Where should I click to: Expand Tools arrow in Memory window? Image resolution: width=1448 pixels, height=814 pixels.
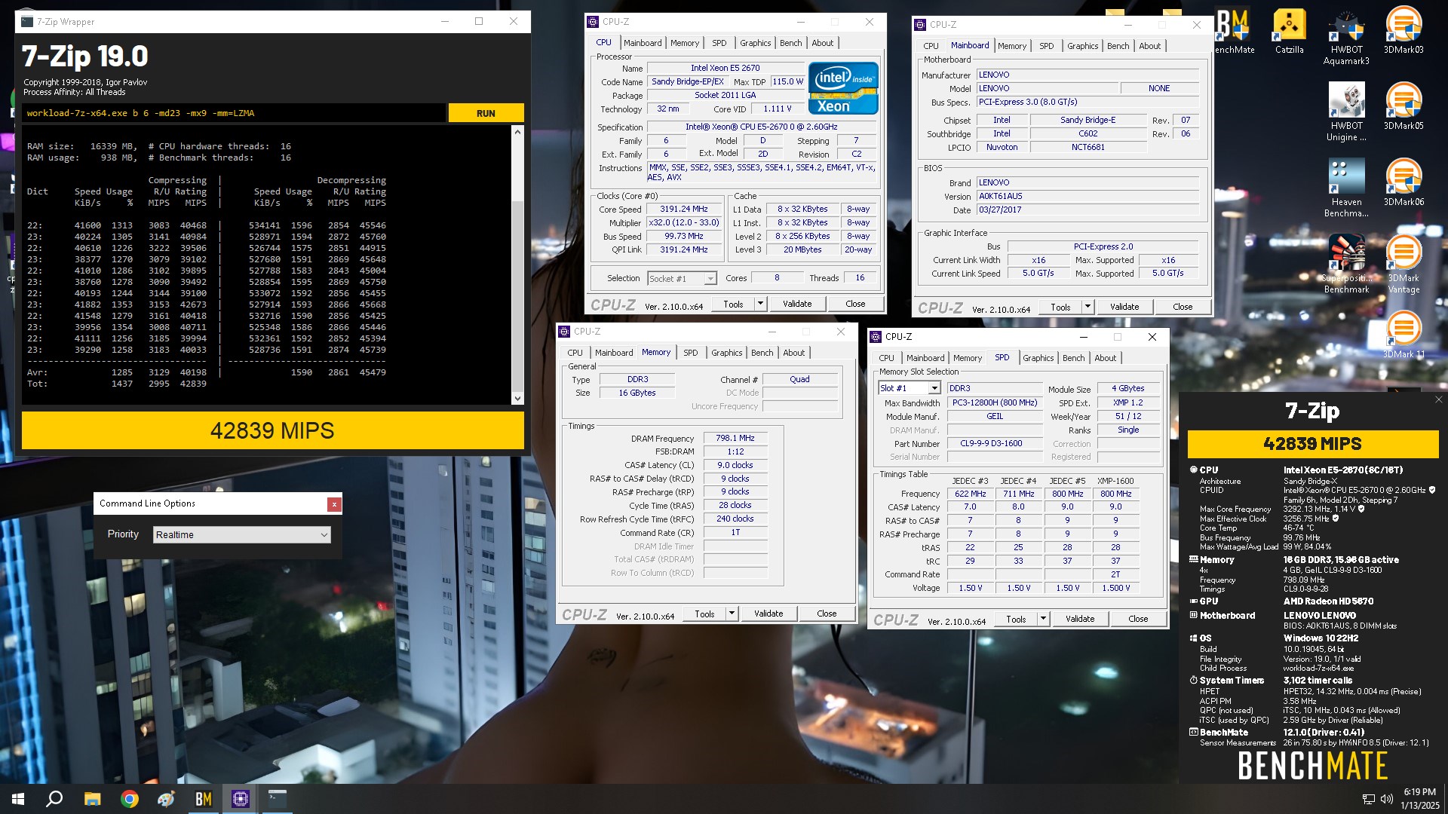tap(732, 614)
